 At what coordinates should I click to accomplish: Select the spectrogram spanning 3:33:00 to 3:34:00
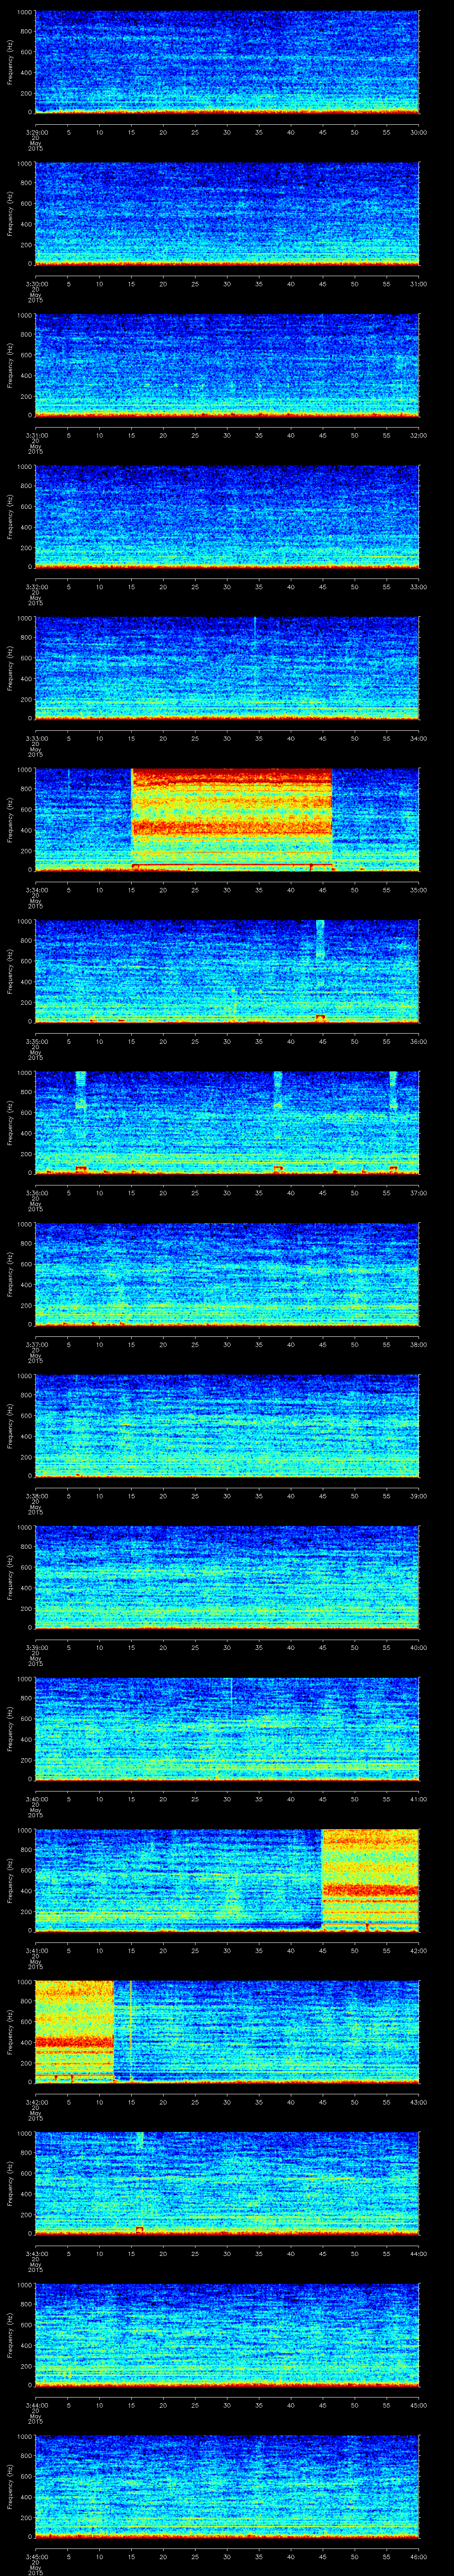click(x=227, y=668)
